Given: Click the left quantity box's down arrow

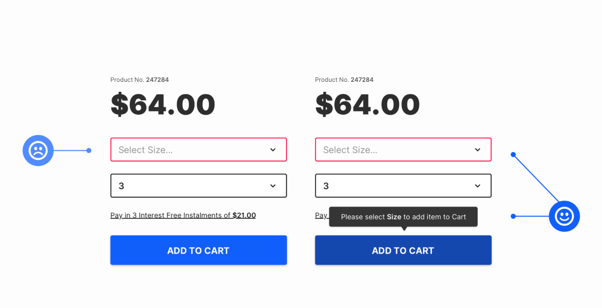Looking at the screenshot, I should (273, 185).
